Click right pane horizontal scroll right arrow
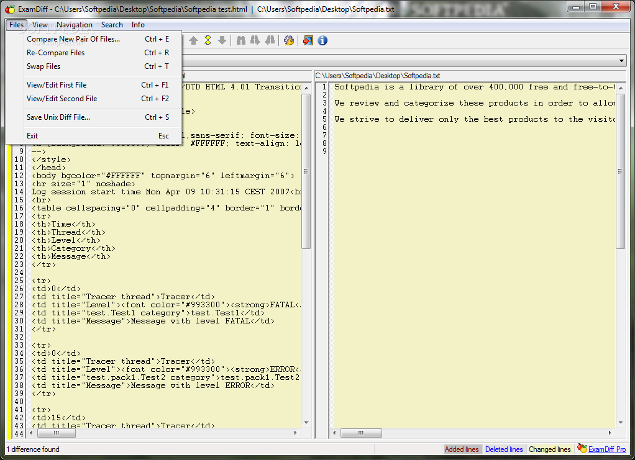 click(610, 433)
